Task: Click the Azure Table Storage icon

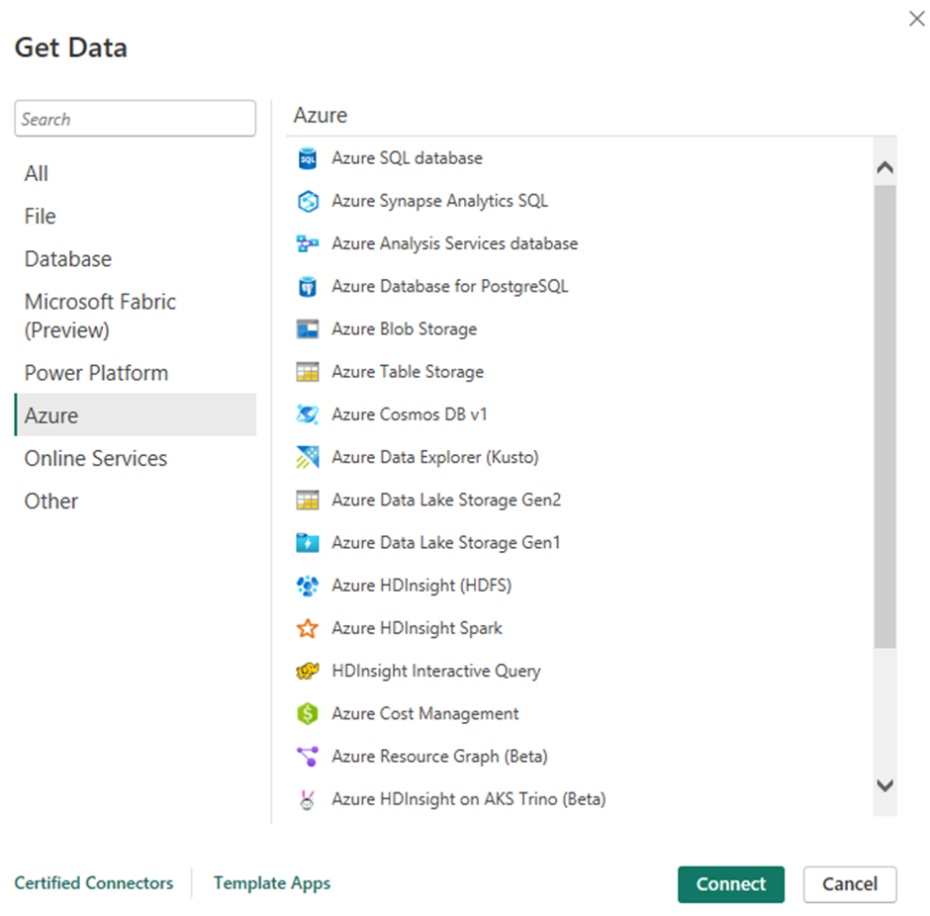Action: pos(308,372)
